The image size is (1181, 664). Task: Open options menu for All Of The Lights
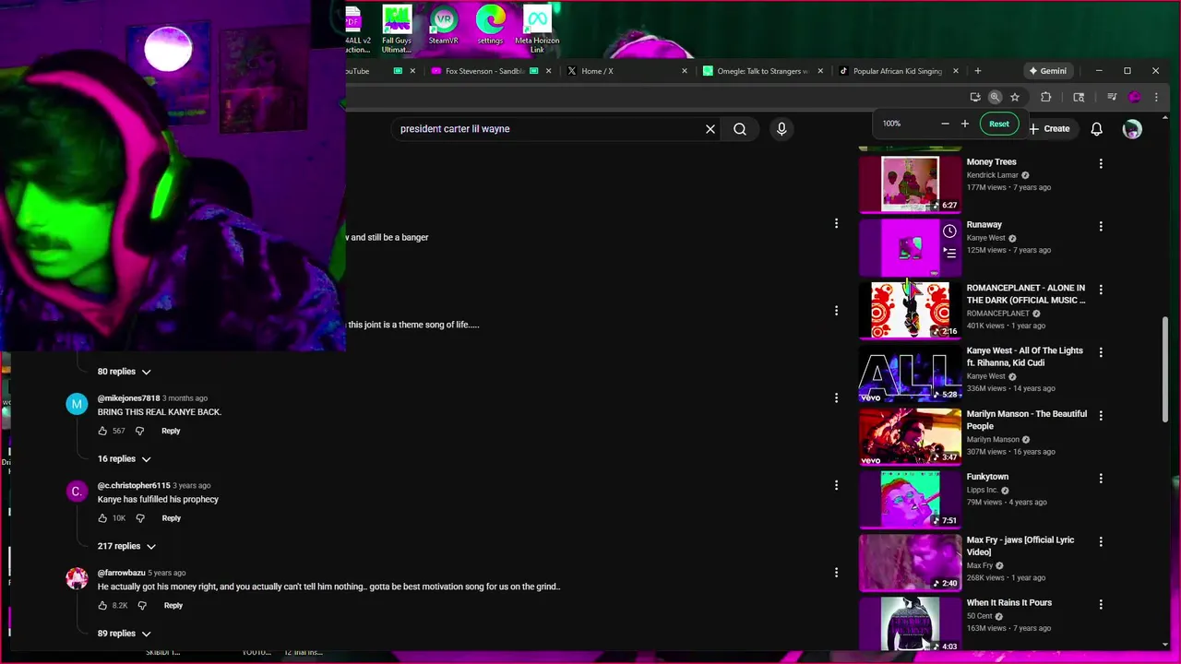pos(1101,352)
